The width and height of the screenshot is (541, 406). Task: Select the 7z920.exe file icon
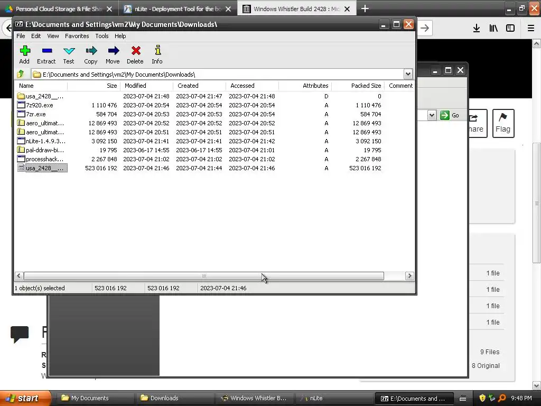(x=21, y=105)
